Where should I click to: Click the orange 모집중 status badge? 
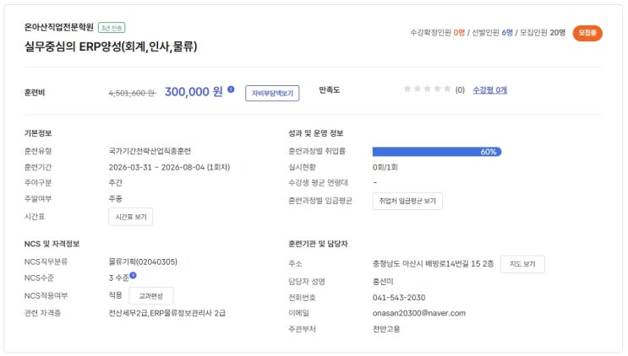click(587, 33)
